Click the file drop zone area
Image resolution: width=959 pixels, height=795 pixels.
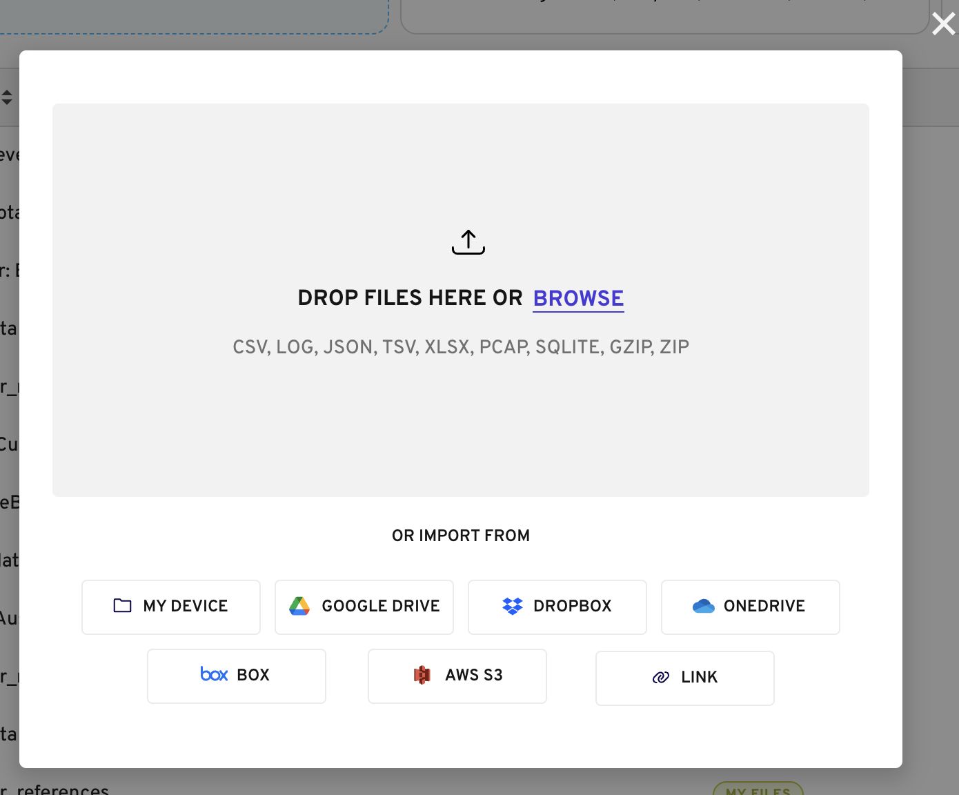(x=461, y=300)
